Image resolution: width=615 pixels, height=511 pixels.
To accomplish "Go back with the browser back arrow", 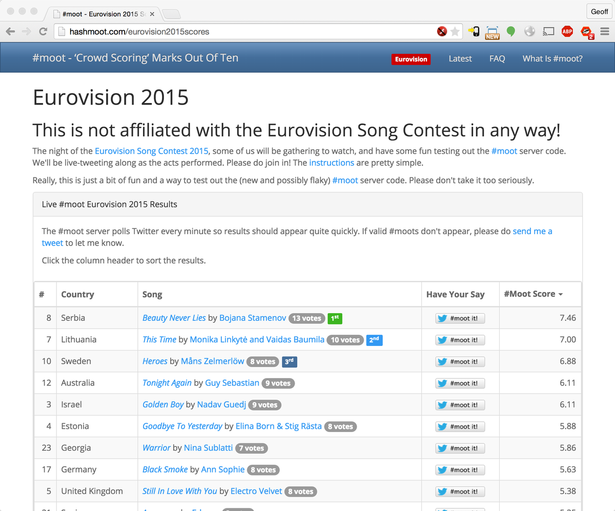I will pos(10,32).
